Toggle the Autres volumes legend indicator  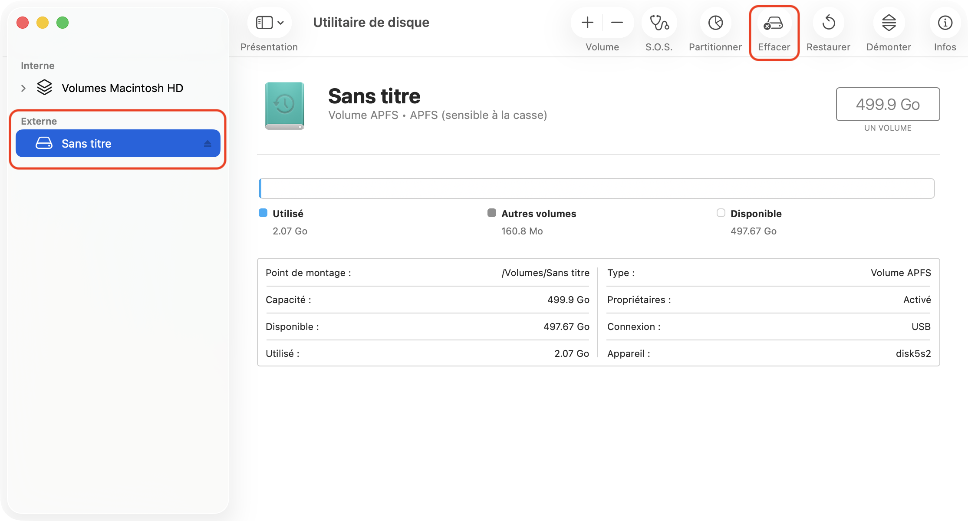tap(492, 213)
